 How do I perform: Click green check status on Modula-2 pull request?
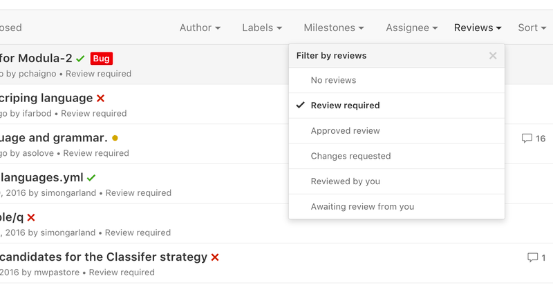point(80,59)
